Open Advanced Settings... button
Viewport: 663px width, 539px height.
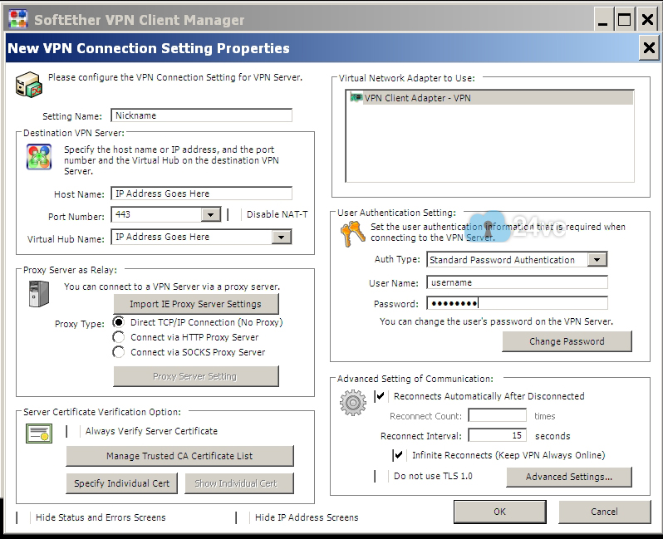pos(569,477)
